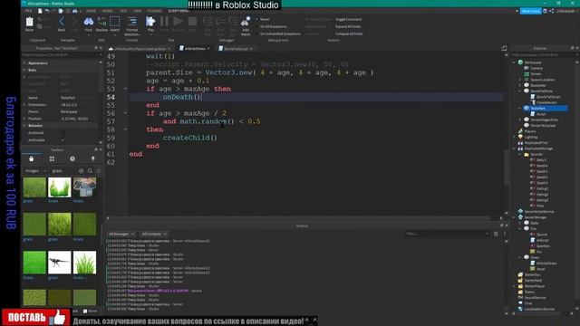Open Toolbox Creations lightbulb tab icon
Viewport: 580px width, 326px height.
coord(92,158)
